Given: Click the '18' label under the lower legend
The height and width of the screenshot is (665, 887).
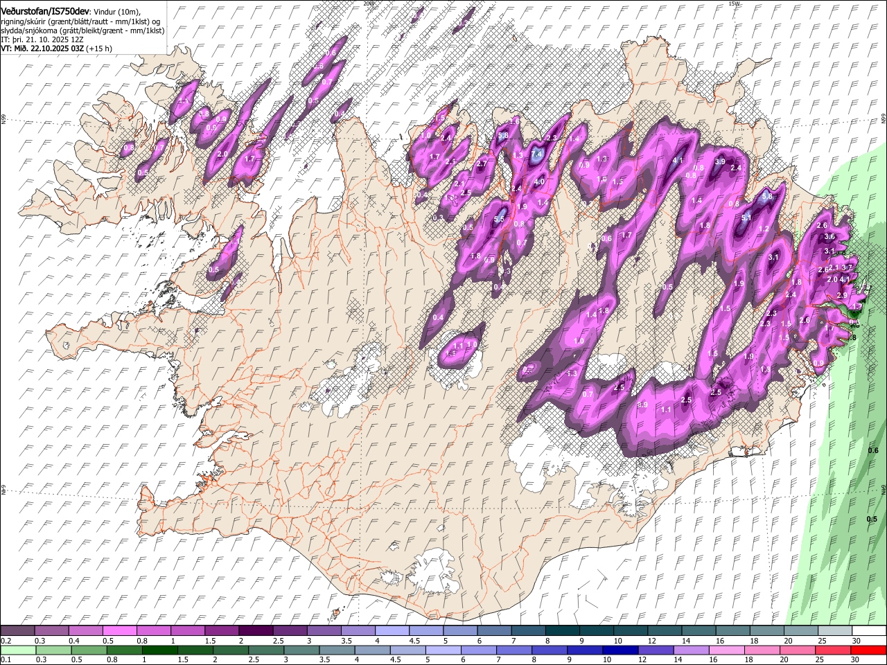Looking at the screenshot, I should tap(749, 660).
